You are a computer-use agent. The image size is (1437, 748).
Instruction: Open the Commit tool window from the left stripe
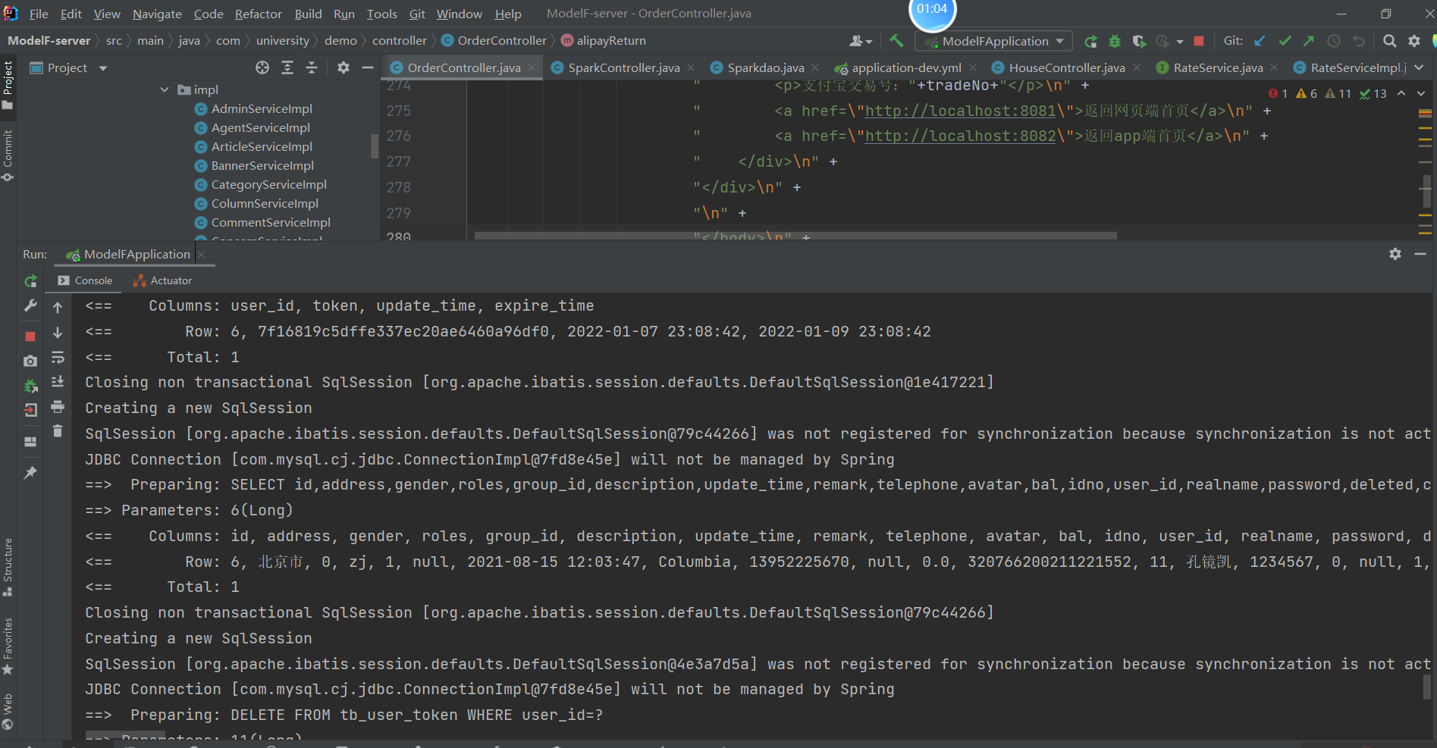coord(8,155)
